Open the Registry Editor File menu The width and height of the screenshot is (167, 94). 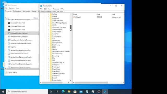(41, 9)
